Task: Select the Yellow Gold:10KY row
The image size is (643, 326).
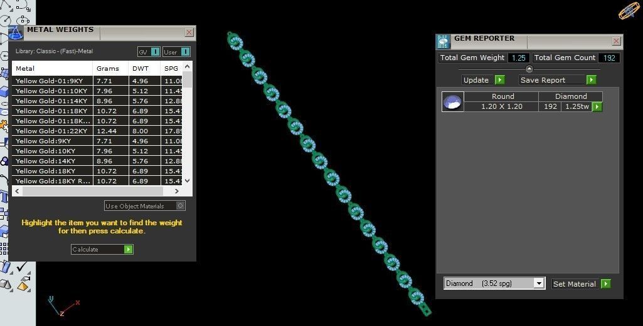Action: [97, 151]
